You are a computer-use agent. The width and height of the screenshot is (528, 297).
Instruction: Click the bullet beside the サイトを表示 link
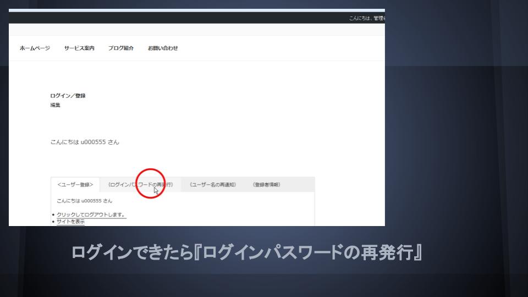[x=53, y=222]
